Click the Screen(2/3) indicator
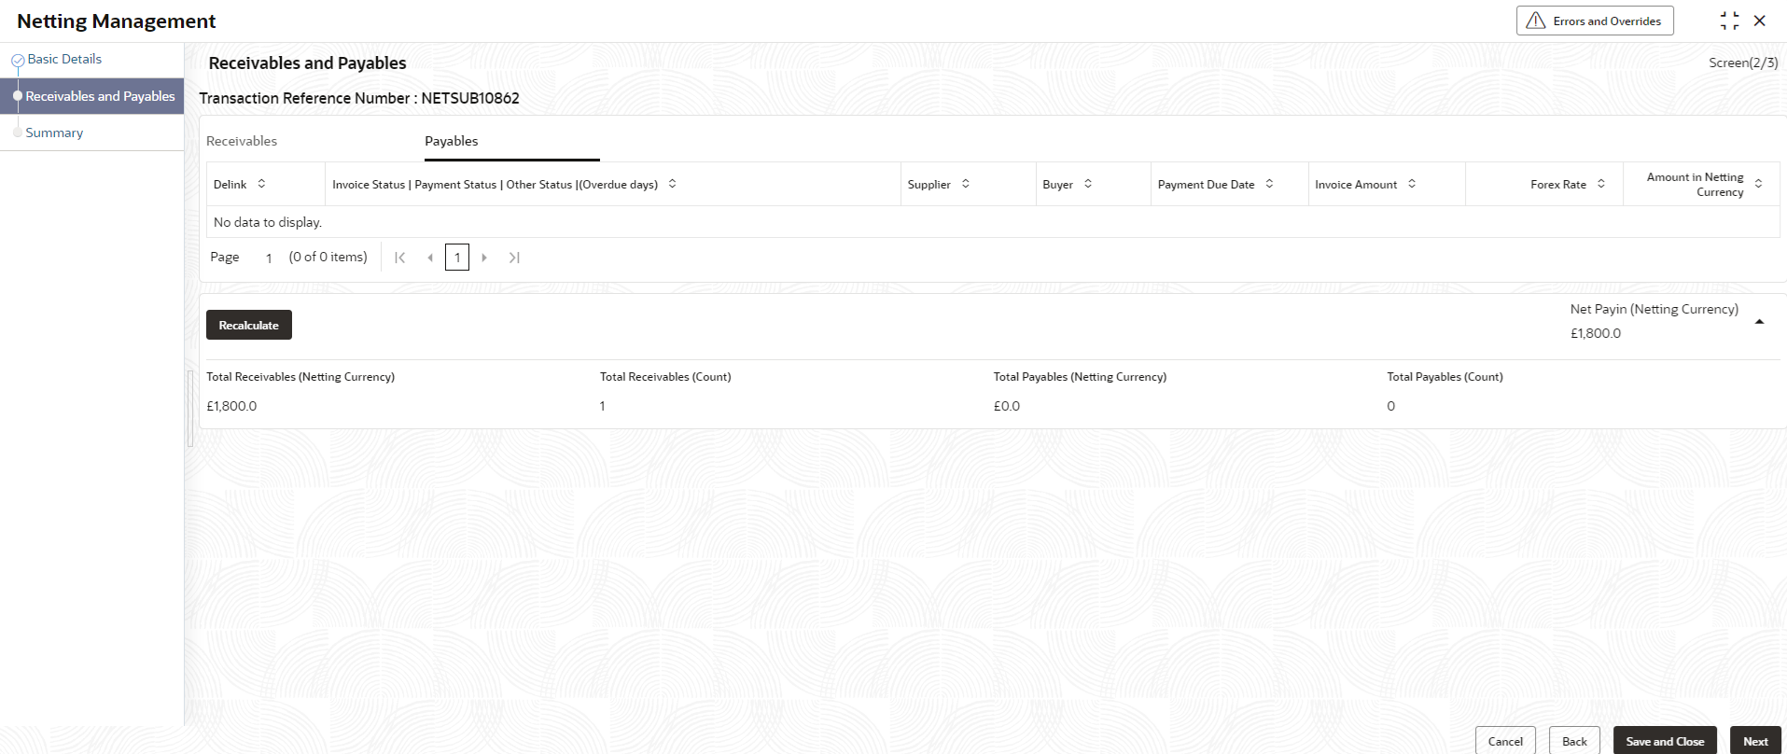Screen dimensions: 1787x754 click(x=1743, y=63)
